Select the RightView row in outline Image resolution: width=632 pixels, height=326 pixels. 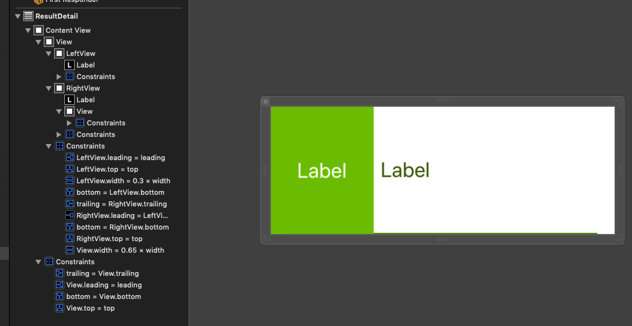click(x=83, y=88)
